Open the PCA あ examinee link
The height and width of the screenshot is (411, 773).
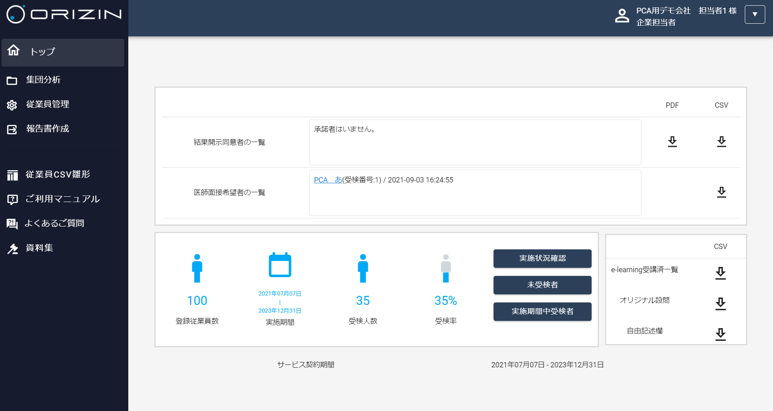(328, 180)
